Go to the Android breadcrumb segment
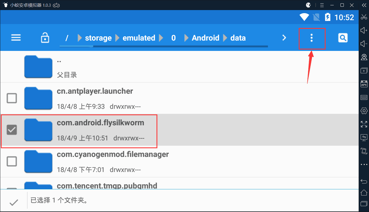This screenshot has width=369, height=212. pos(205,38)
